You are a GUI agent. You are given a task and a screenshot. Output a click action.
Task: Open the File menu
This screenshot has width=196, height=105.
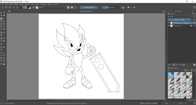click(2, 4)
